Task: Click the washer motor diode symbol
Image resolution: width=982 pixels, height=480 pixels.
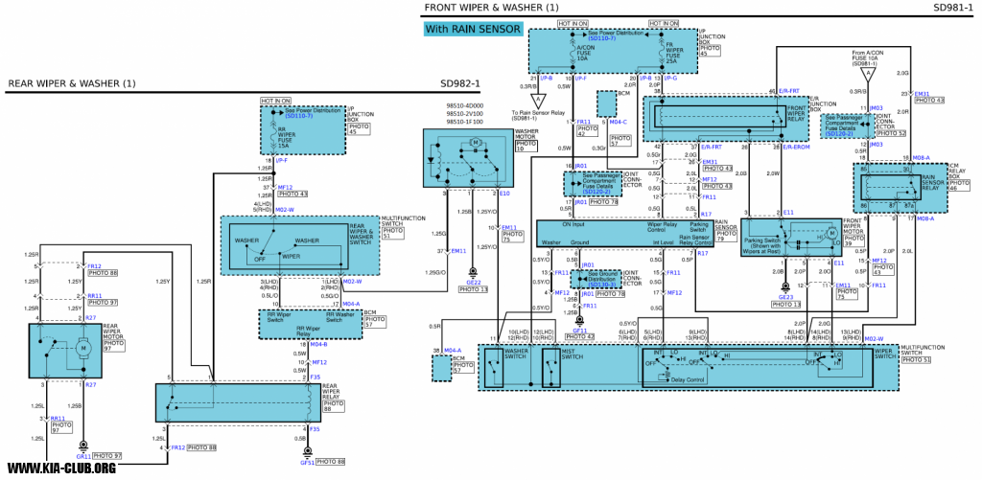Action: [430, 160]
